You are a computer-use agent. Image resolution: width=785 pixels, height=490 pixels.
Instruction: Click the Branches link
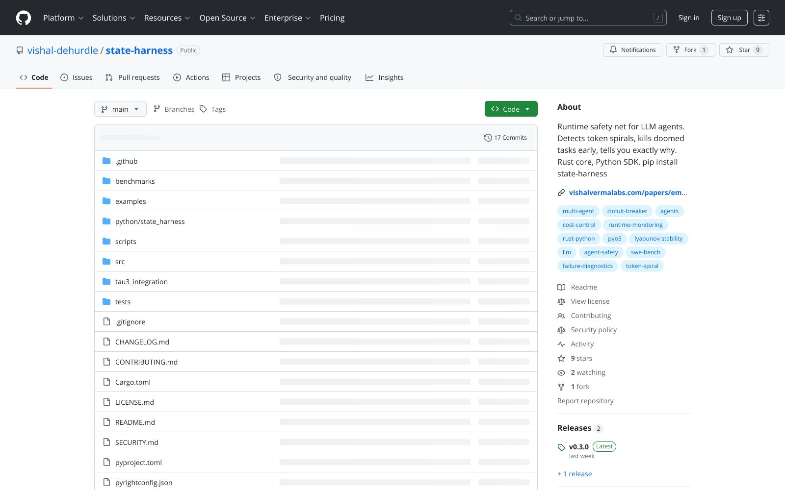(174, 109)
